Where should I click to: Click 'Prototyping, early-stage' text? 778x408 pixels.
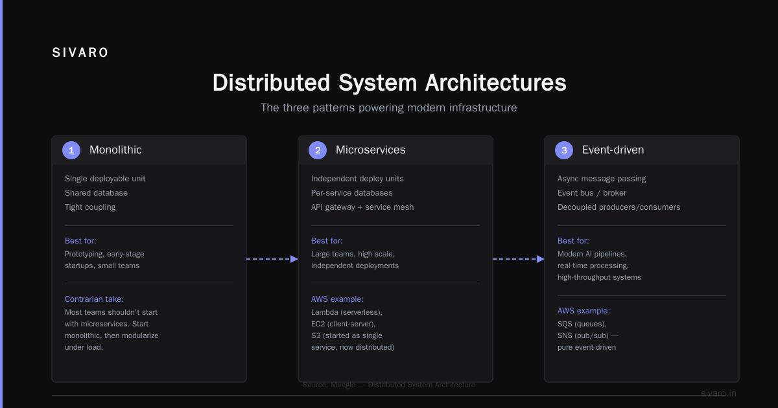point(104,254)
